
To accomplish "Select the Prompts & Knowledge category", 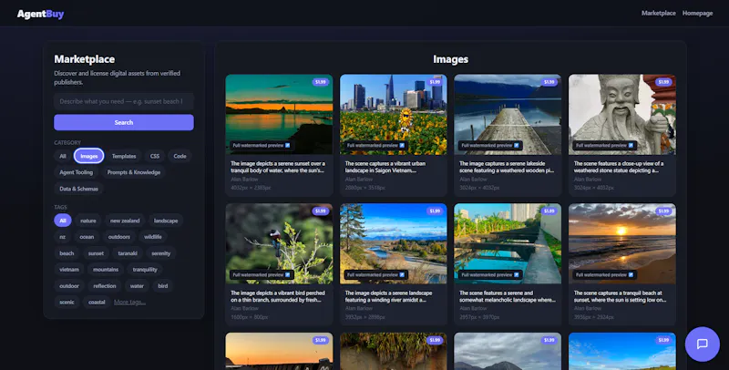I will coord(134,172).
